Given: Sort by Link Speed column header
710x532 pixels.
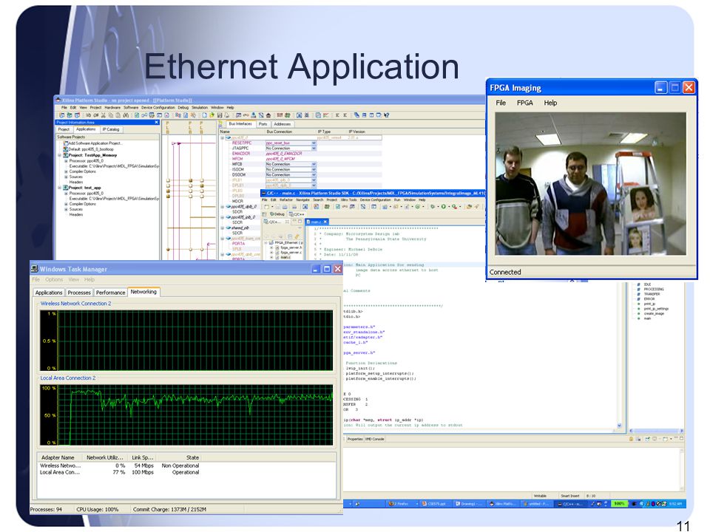Looking at the screenshot, I should click(x=142, y=457).
